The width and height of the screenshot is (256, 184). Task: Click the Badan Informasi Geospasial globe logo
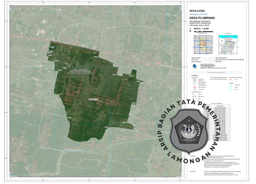194,66
